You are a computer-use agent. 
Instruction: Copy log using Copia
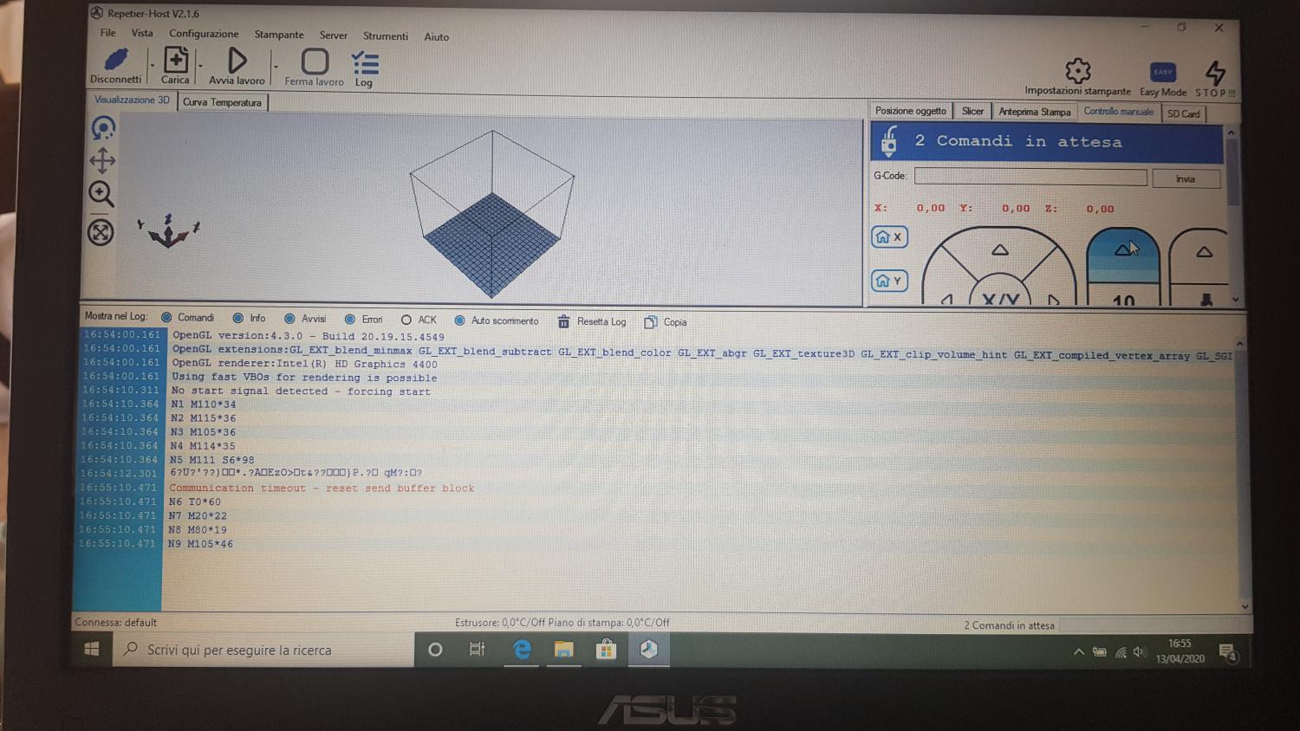click(x=666, y=322)
